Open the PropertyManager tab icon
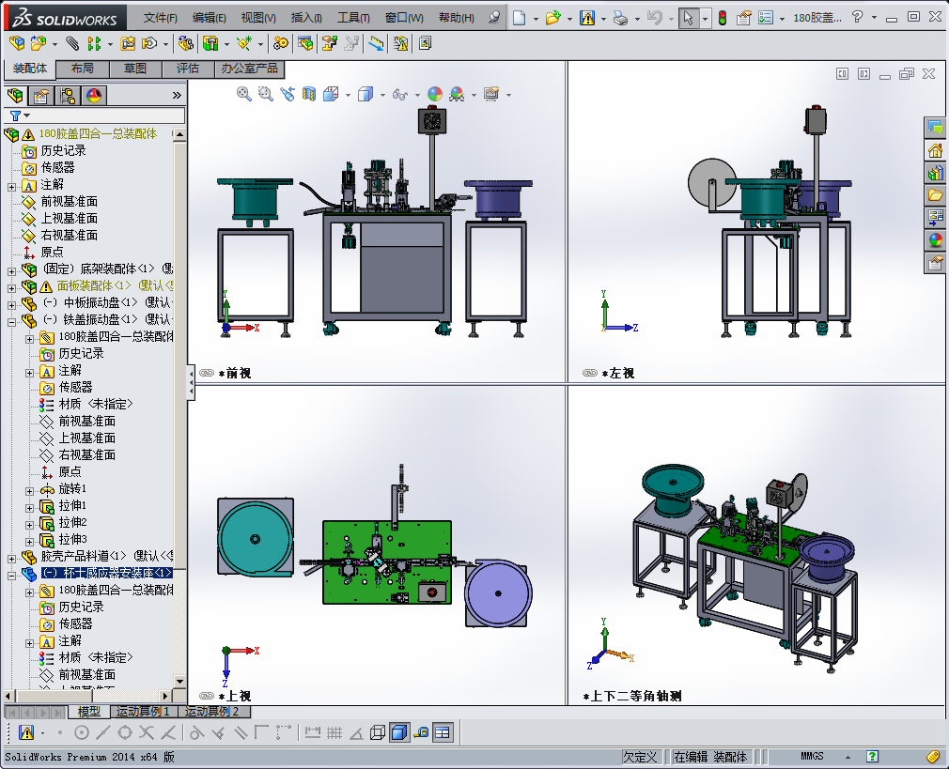The height and width of the screenshot is (769, 949). 41,96
